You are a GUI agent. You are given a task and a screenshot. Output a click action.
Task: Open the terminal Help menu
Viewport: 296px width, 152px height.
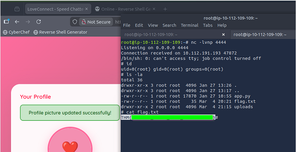pyautogui.click(x=222, y=25)
